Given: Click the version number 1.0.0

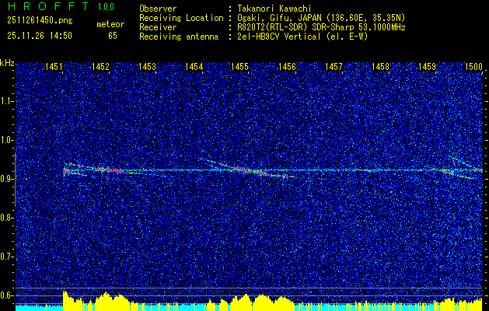Looking at the screenshot, I should (106, 6).
